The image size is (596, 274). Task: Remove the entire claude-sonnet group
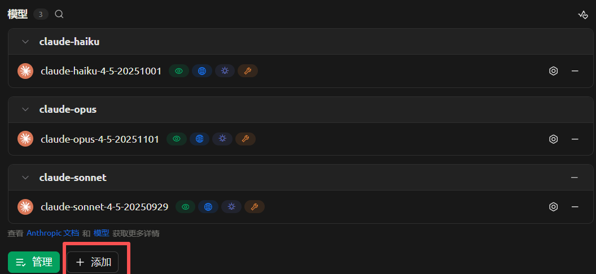click(x=575, y=178)
